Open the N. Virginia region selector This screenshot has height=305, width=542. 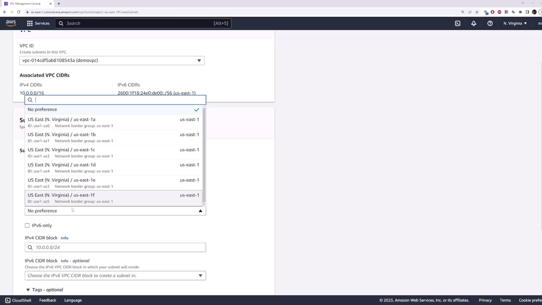click(x=515, y=23)
